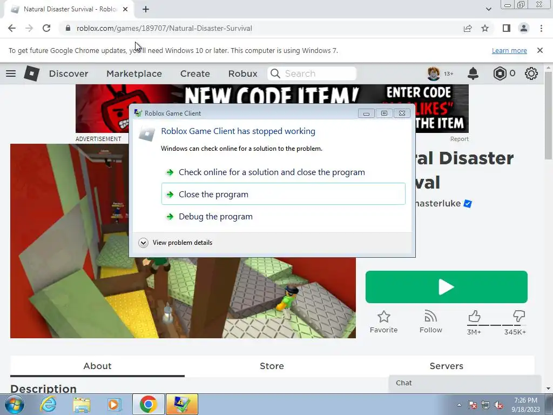Screen dimensions: 553x415
Task: Click the Report link under the ad
Action: pyautogui.click(x=459, y=139)
